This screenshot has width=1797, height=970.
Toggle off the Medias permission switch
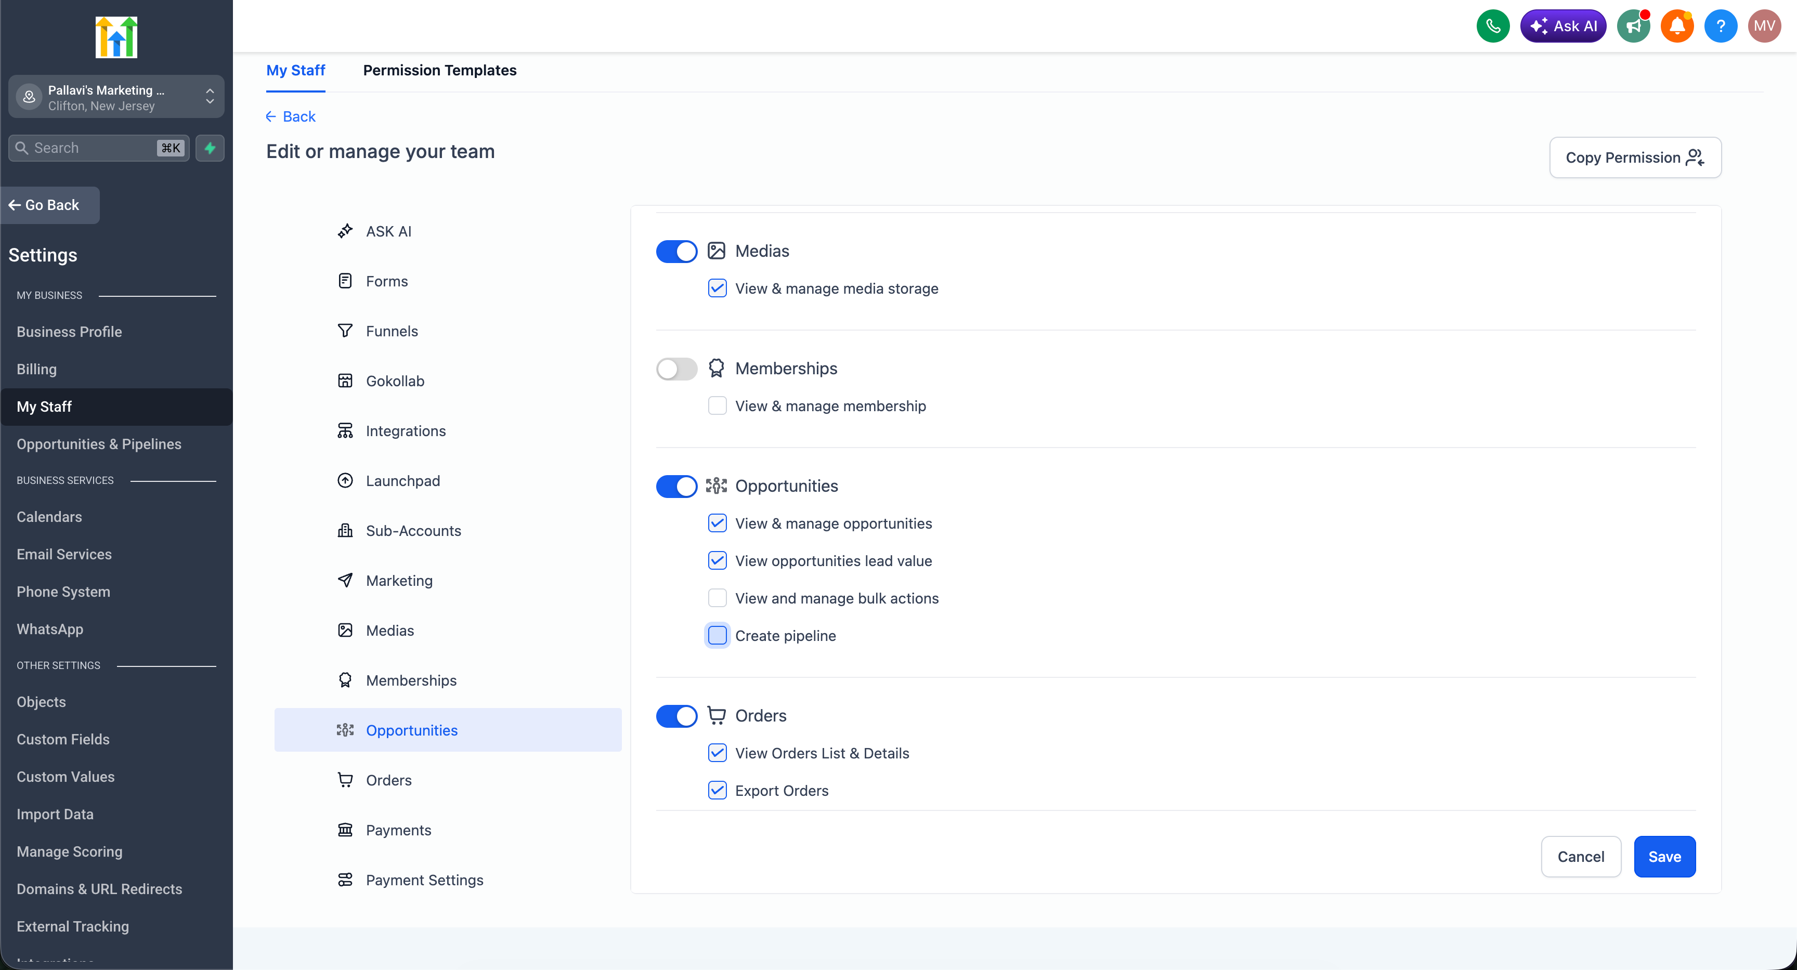[x=676, y=251]
